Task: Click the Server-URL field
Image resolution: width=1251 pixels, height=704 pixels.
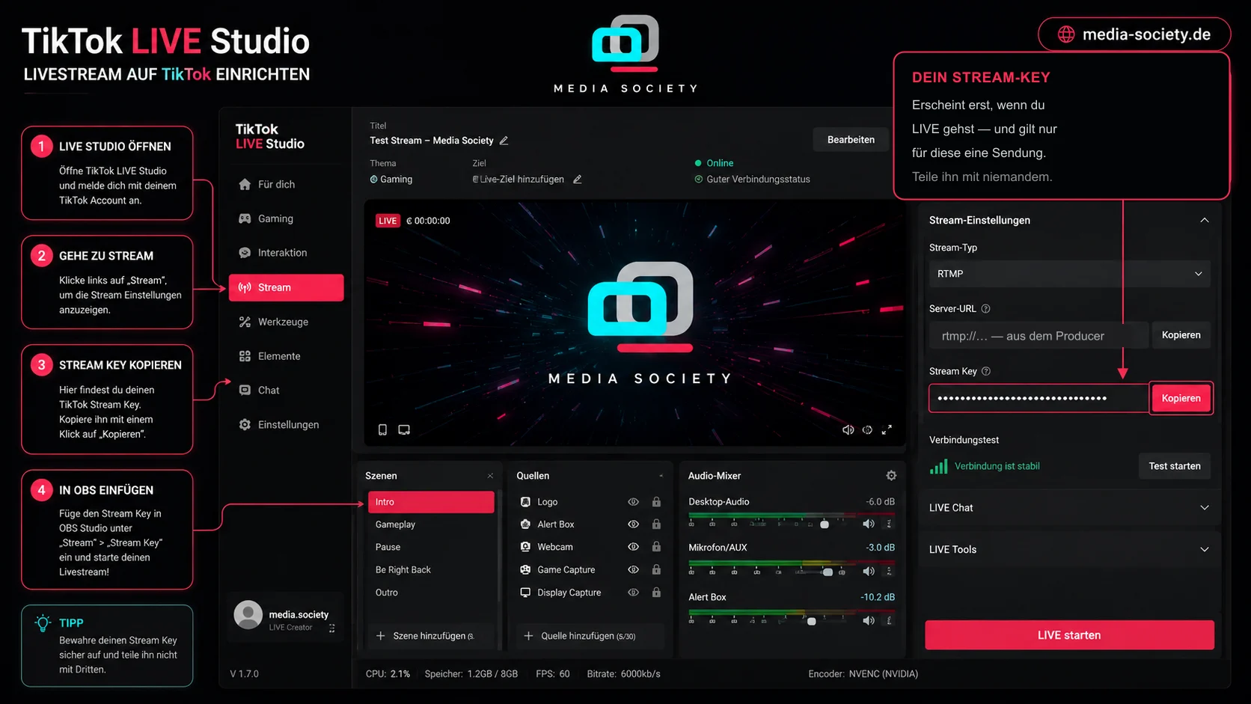Action: [1039, 336]
